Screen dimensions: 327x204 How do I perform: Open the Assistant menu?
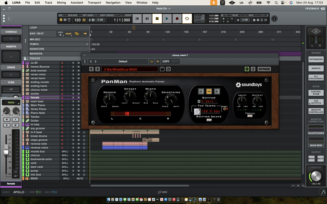(77, 3)
